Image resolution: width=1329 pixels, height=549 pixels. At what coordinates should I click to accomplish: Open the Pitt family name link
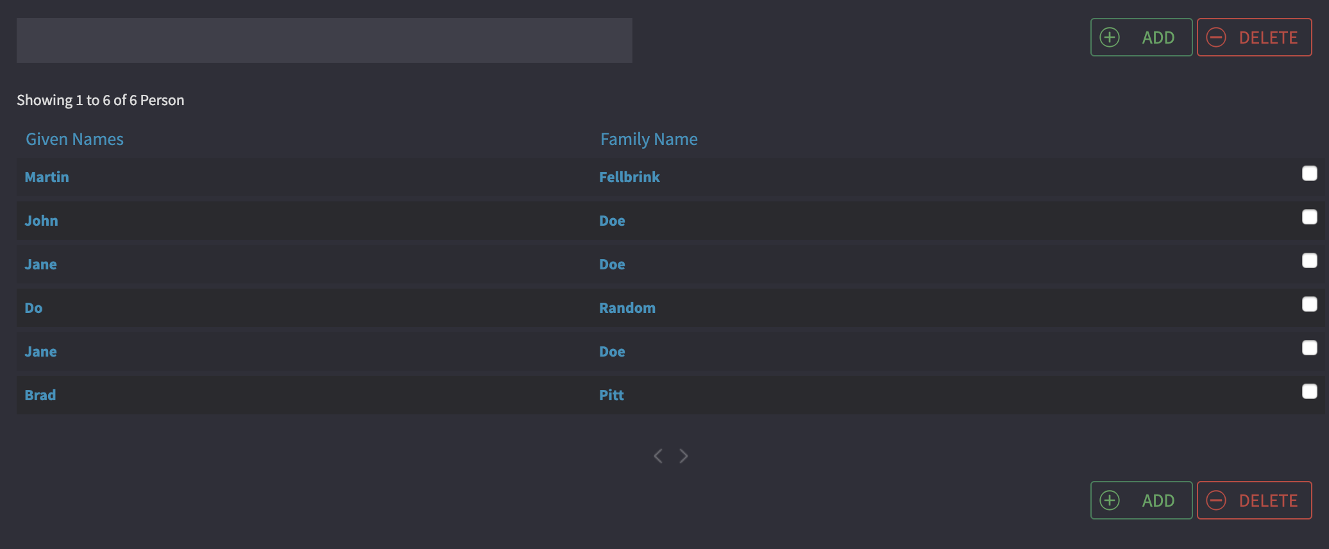point(611,395)
